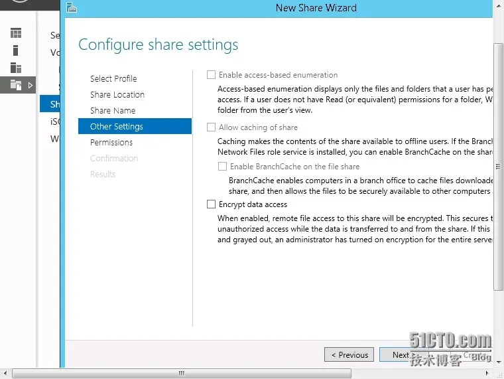Check the Encrypt data access option
The width and height of the screenshot is (504, 379).
pyautogui.click(x=211, y=204)
